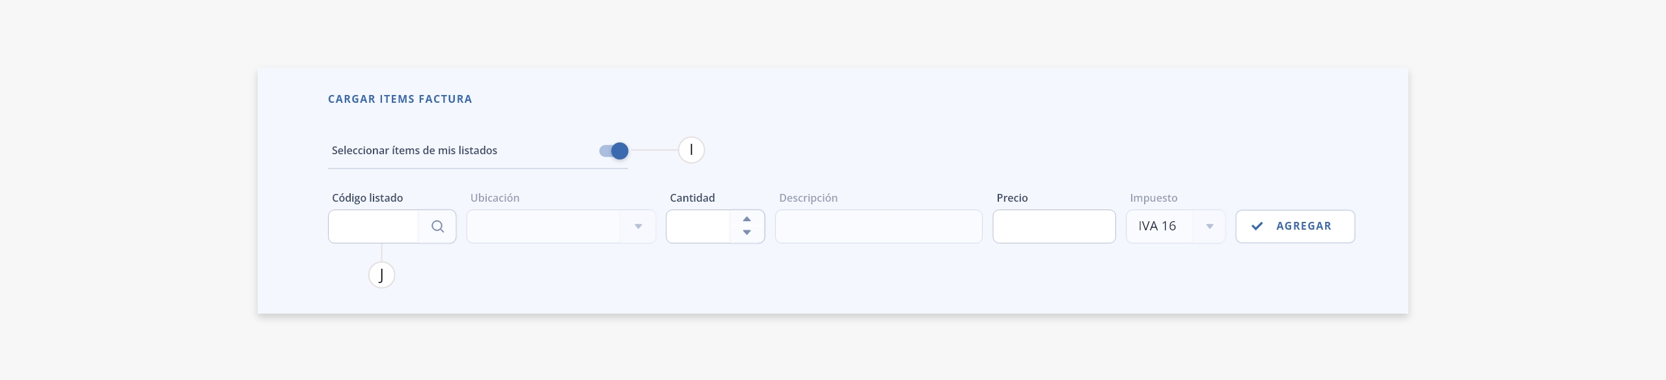This screenshot has height=380, width=1666.
Task: Click the Impuesto label text
Action: [1154, 198]
